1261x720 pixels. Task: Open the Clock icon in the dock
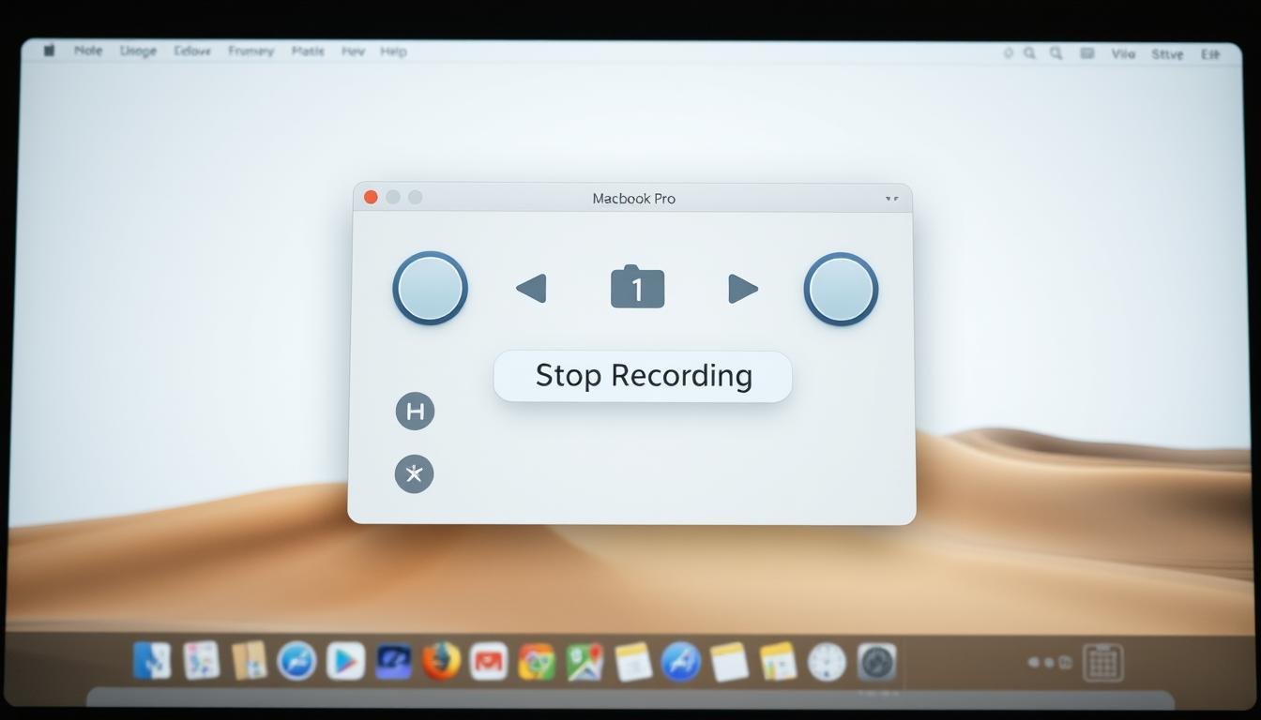(x=827, y=662)
